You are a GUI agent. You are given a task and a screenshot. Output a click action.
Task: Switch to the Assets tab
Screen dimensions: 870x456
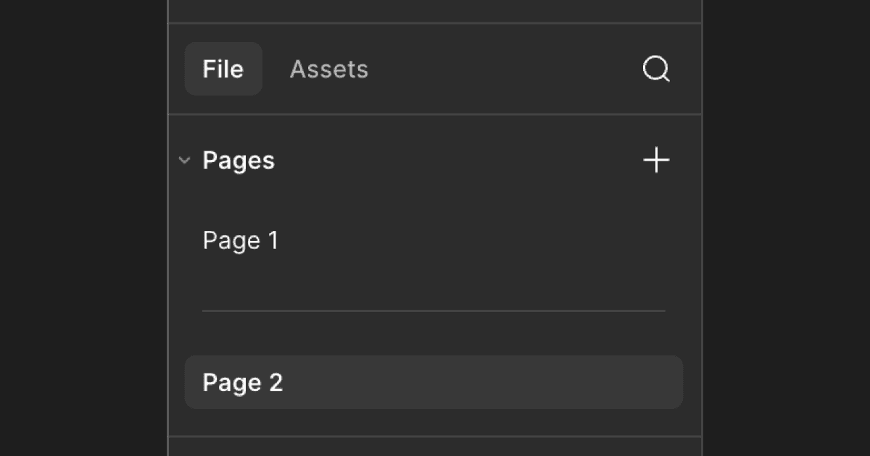coord(329,69)
